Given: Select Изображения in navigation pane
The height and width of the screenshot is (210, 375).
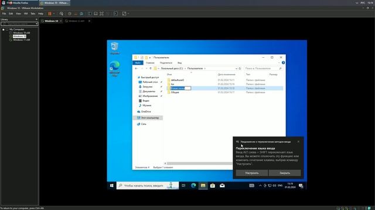Looking at the screenshot, I should point(150,96).
